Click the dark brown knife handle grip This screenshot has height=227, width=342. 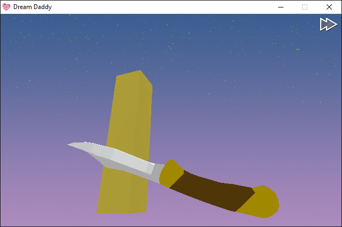(211, 190)
